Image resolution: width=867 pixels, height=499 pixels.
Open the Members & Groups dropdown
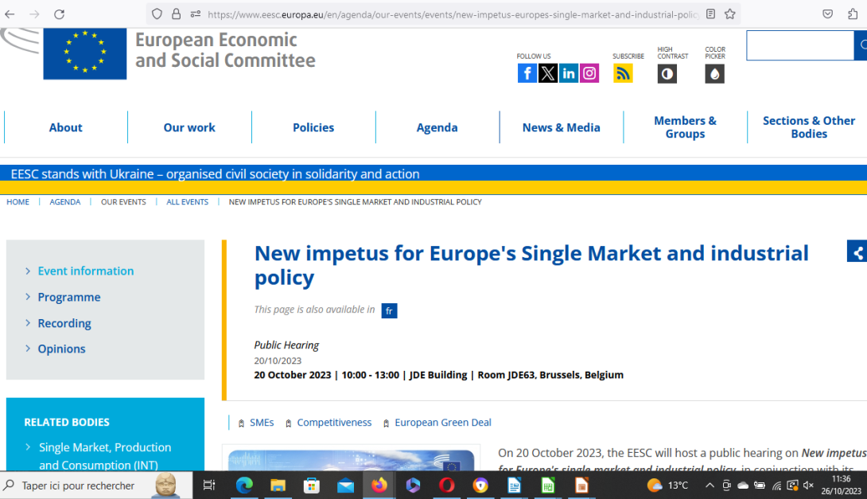pyautogui.click(x=685, y=127)
